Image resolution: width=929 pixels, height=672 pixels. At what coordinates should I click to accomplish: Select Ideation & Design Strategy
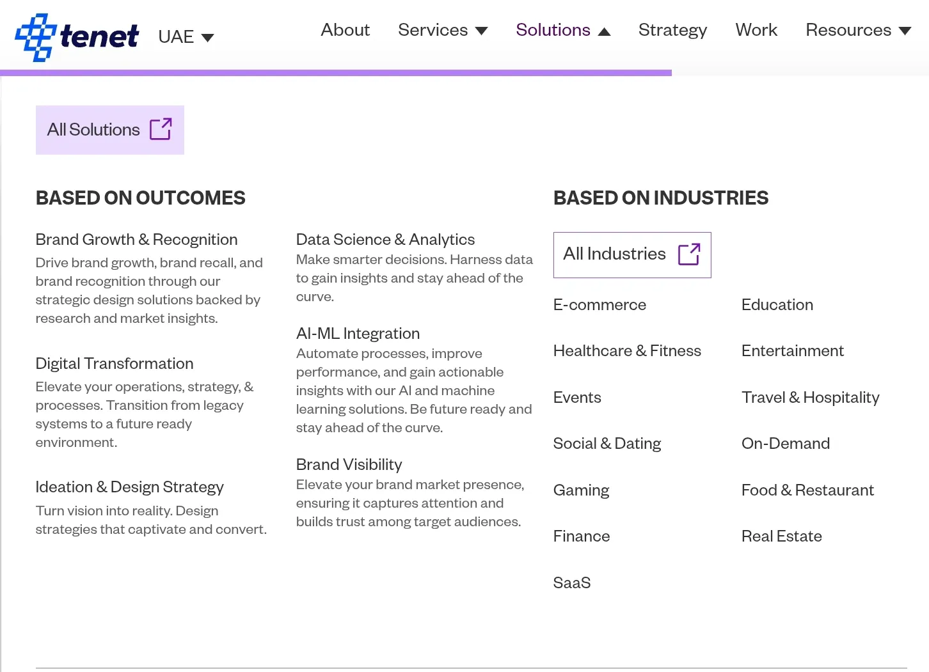tap(129, 487)
